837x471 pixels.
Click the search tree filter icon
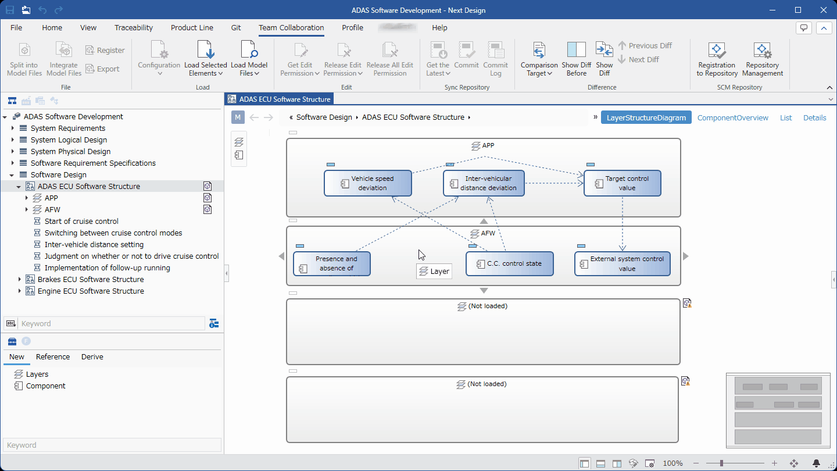coord(213,323)
